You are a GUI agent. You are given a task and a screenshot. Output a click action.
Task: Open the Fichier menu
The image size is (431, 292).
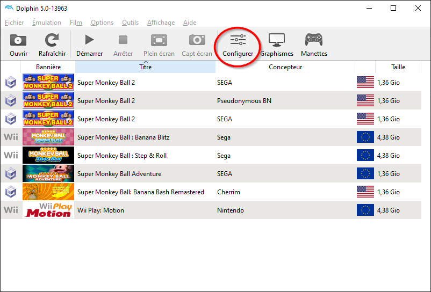pos(15,23)
